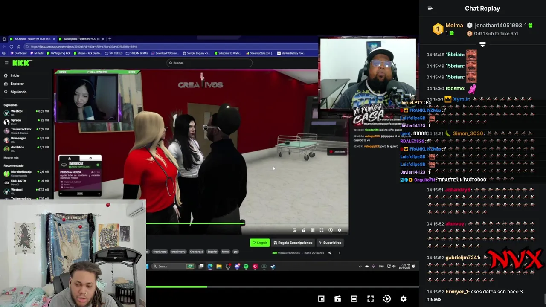Open MarkitoNavaja recommended channel
This screenshot has height=307, width=546.
(26, 173)
